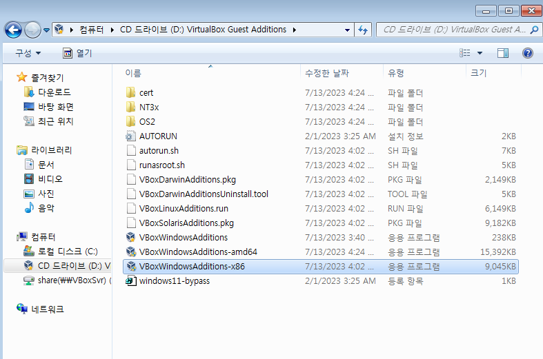
Task: Change view with the view icon button
Action: click(x=465, y=53)
